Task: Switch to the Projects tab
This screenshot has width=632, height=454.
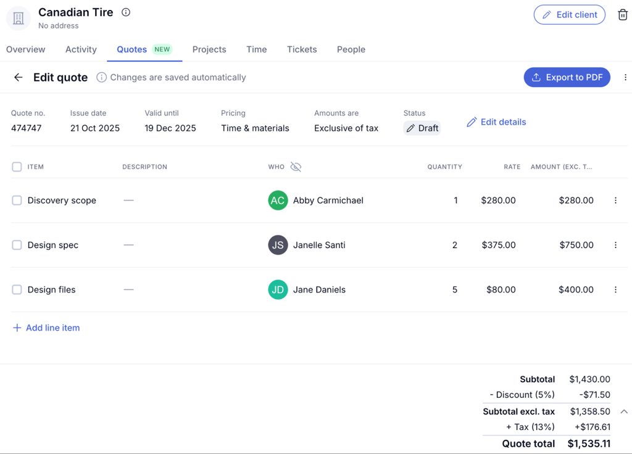Action: pos(209,49)
